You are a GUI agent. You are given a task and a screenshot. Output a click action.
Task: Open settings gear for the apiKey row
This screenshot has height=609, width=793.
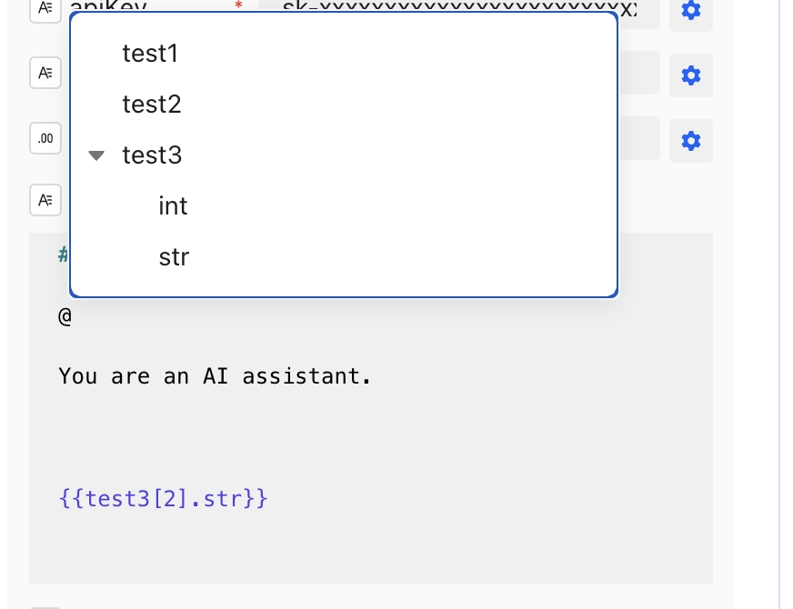pos(691,10)
